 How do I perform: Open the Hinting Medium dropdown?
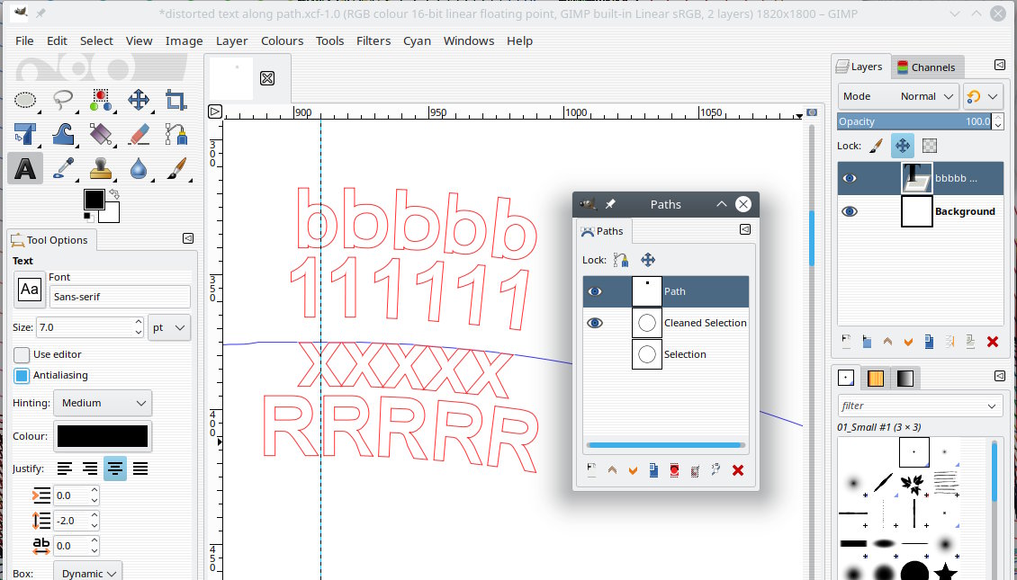pos(103,403)
